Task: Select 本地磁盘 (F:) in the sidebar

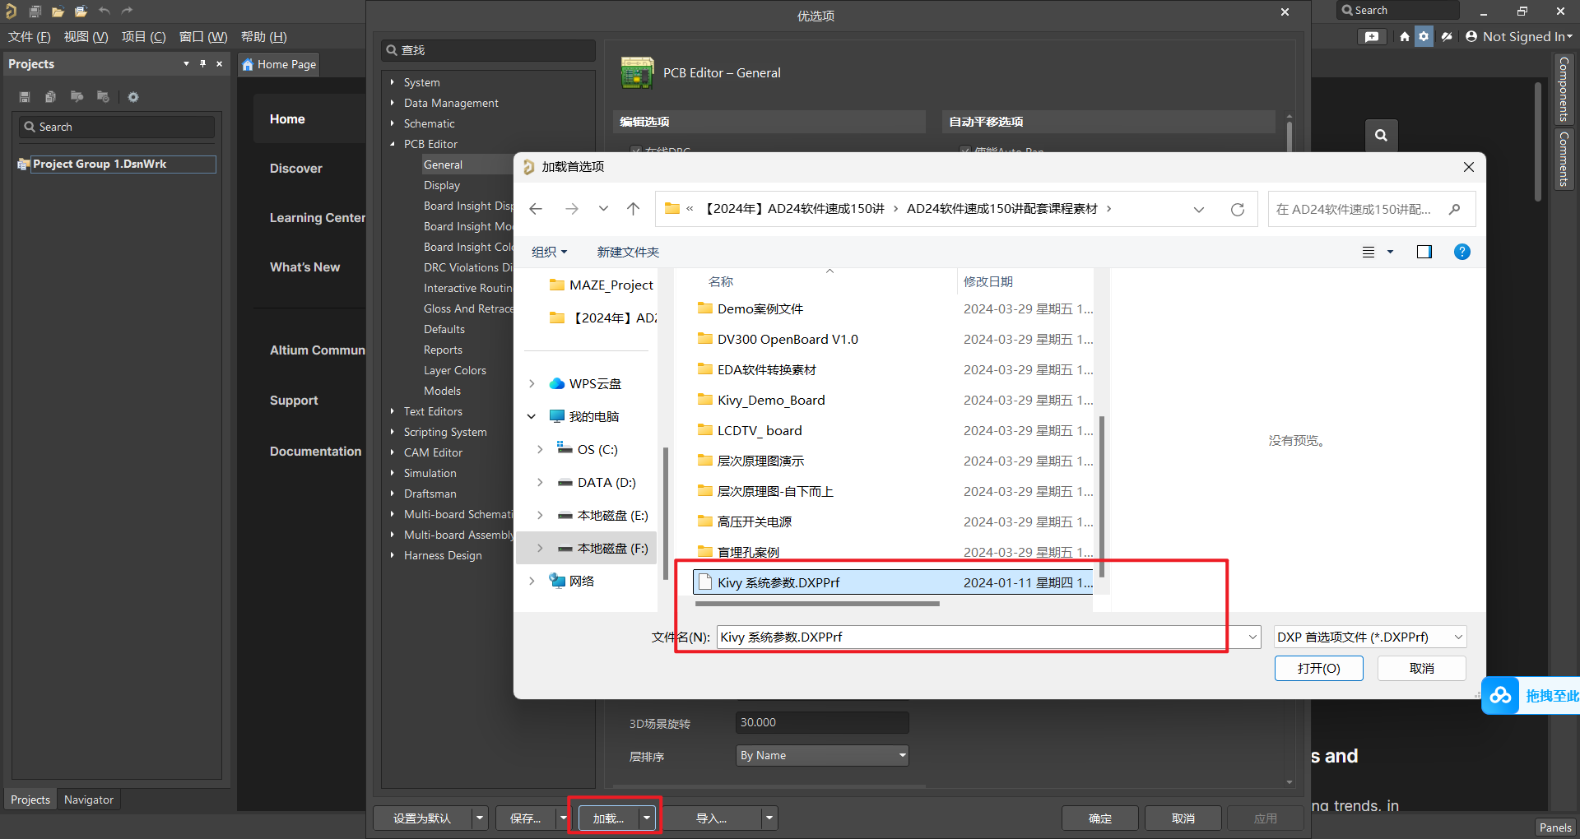Action: pos(612,548)
